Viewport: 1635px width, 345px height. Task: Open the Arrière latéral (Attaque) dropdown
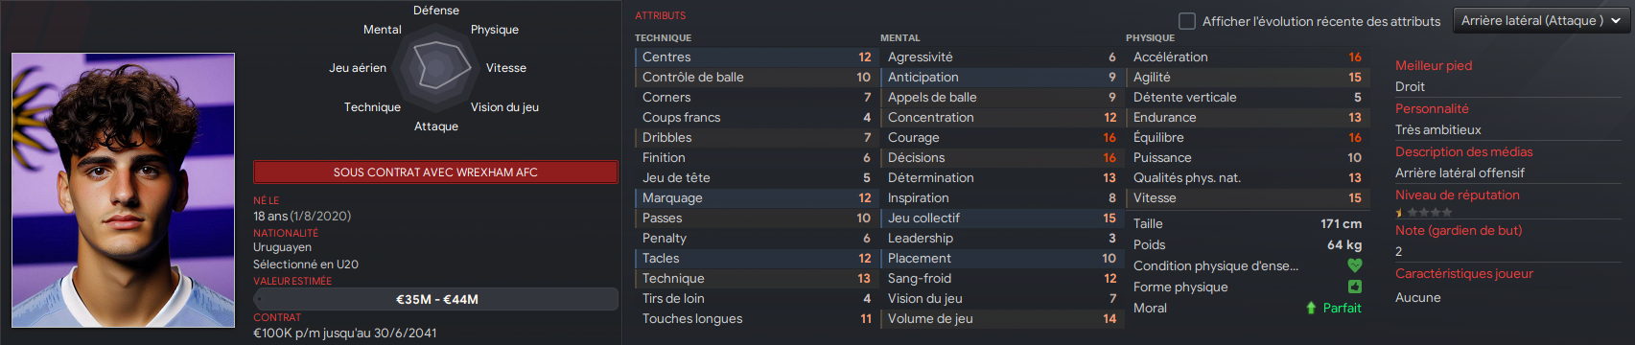[1542, 20]
